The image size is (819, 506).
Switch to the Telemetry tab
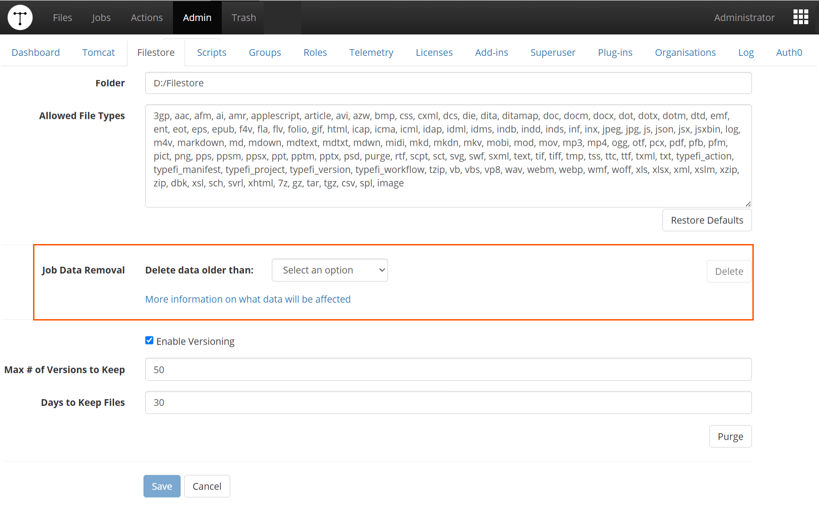click(371, 52)
